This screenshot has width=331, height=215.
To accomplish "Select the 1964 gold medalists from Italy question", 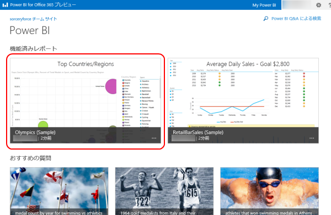I will 164,191.
